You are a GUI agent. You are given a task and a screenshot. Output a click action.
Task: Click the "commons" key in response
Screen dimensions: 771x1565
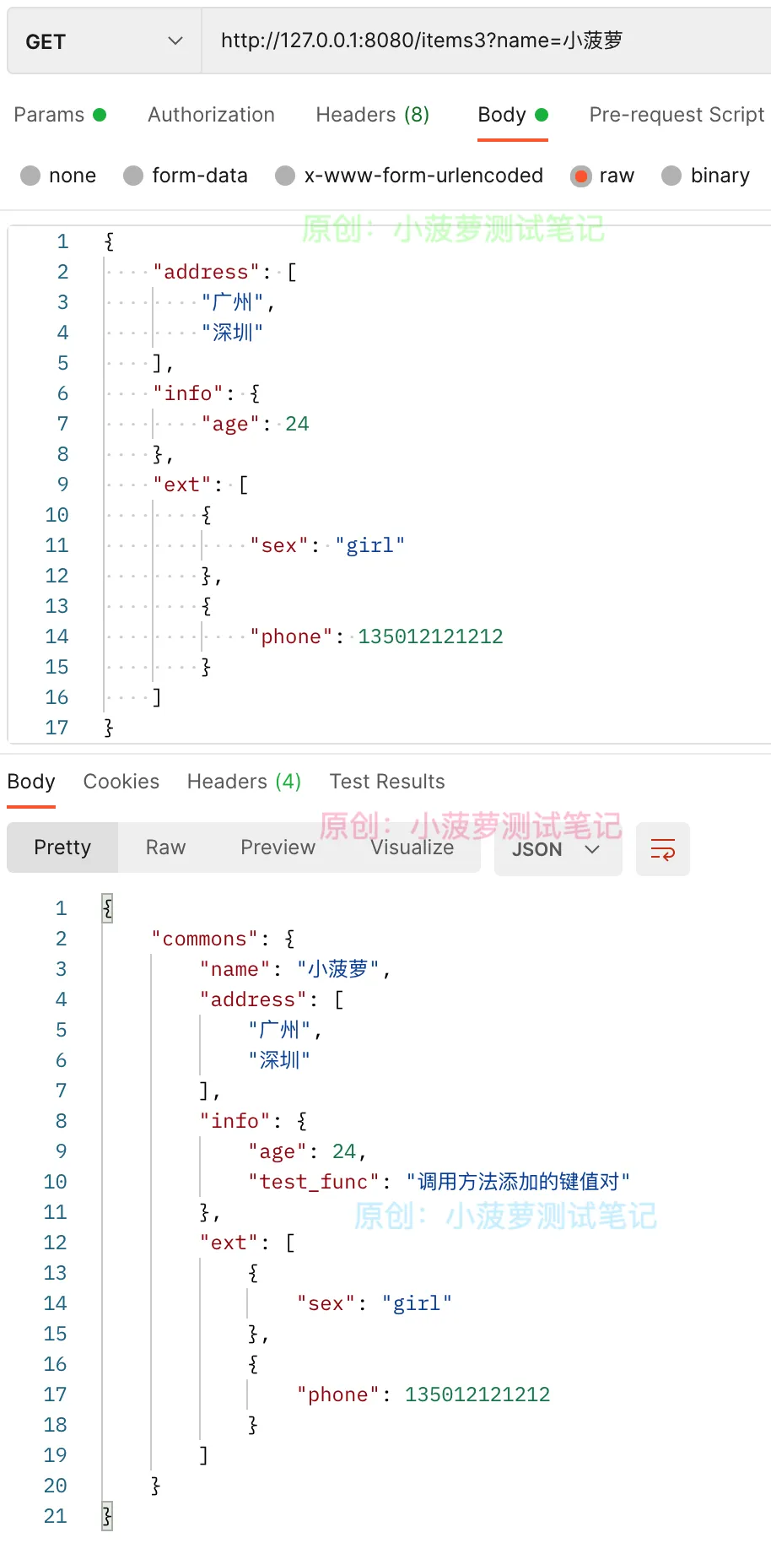coord(204,939)
